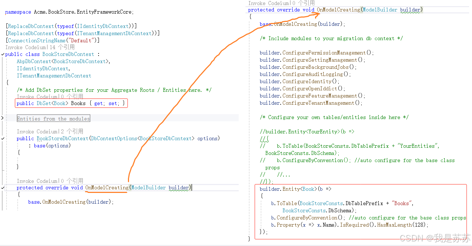472x246 pixels.
Task: Collapse the BookStoreDbContext class with its margin chevron
Action: coord(3,54)
